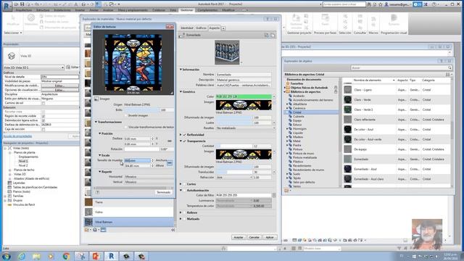Collapse the Genérico section
464x261 pixels.
point(181,92)
